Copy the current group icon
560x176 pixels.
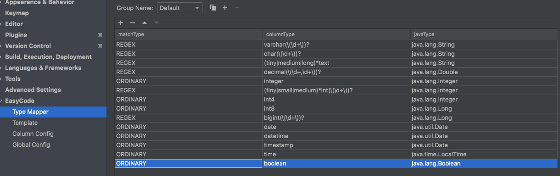point(213,8)
